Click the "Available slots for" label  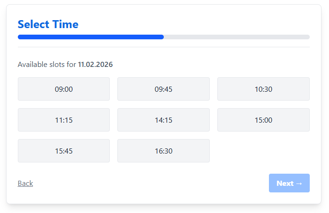[x=47, y=64]
